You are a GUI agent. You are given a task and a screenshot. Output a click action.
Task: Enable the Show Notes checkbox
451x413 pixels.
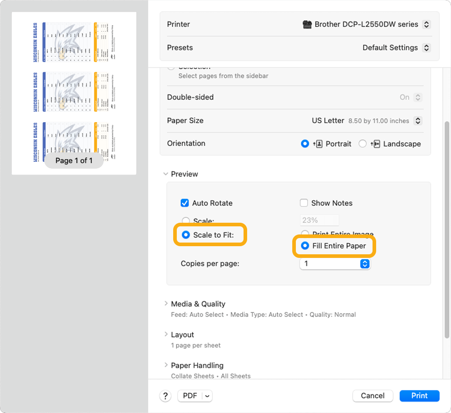click(x=304, y=203)
